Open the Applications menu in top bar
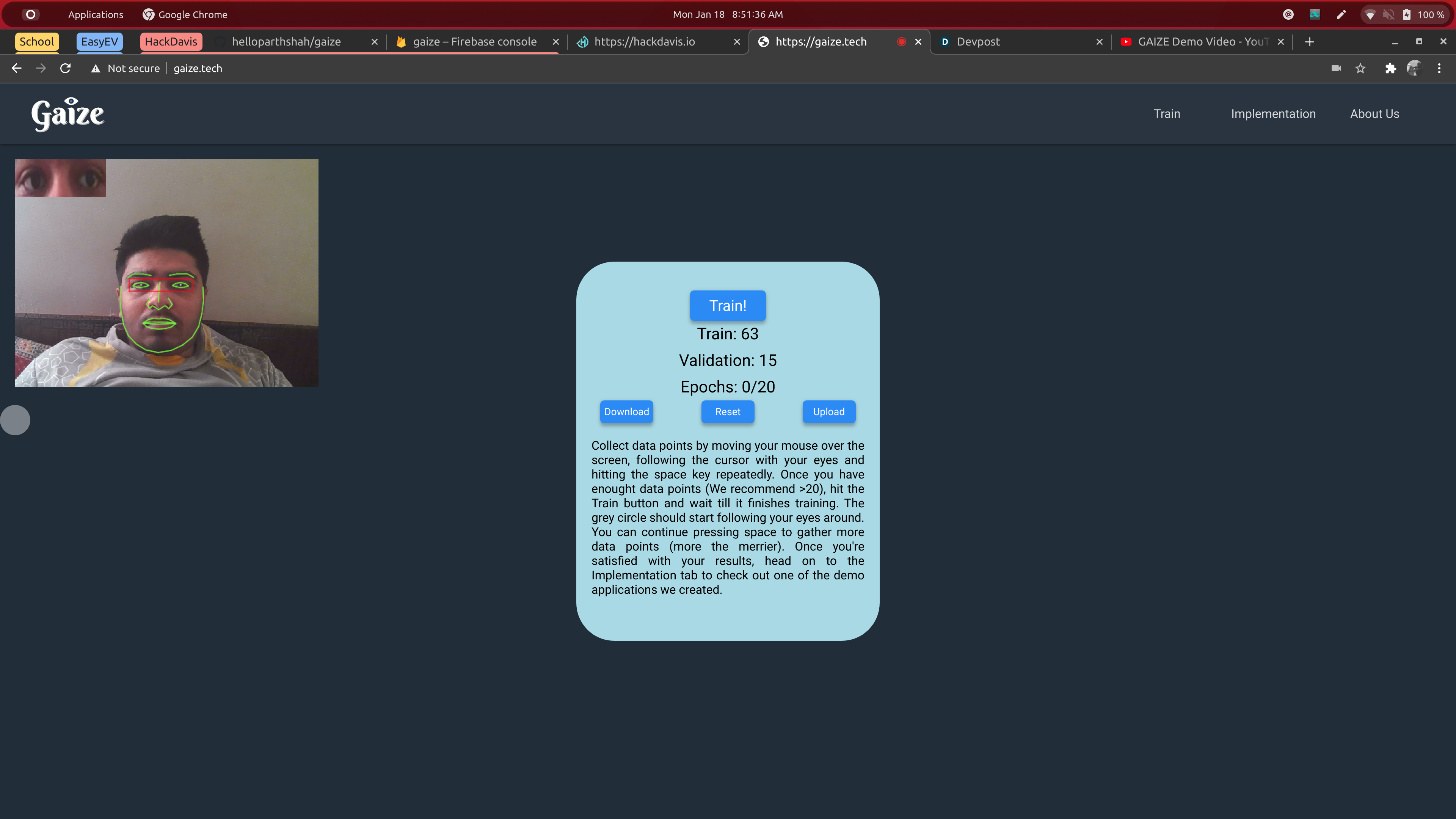The width and height of the screenshot is (1456, 819). (96, 15)
